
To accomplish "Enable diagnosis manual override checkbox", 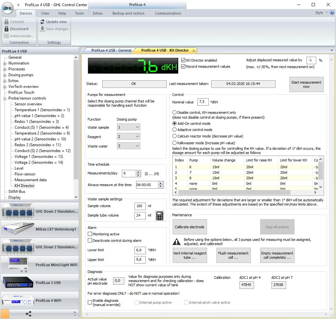I will 90,302.
